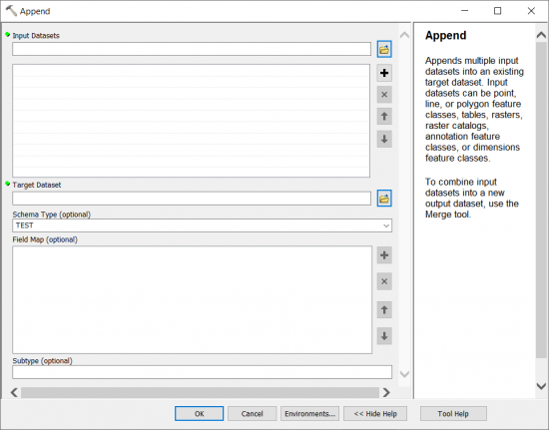Click the Subtype optional input field
Viewport: 549px width, 430px height.
coord(202,372)
